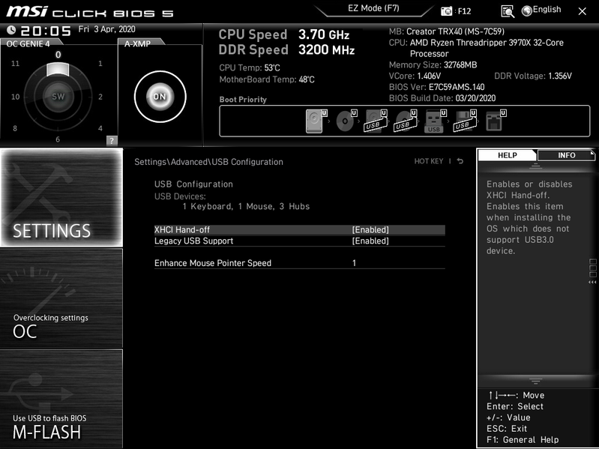Click the OC GENIE 4 tab label

coord(28,43)
